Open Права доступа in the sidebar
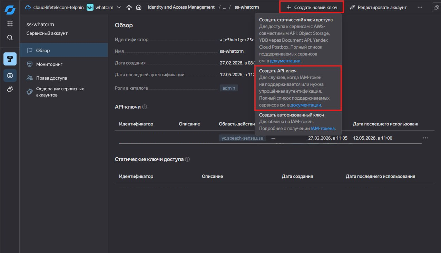 coord(64,78)
